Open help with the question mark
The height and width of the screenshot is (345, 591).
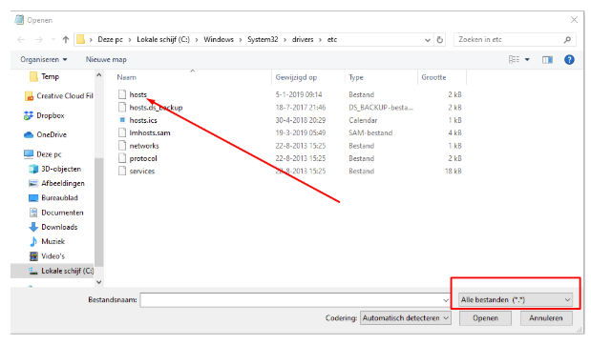pyautogui.click(x=569, y=59)
